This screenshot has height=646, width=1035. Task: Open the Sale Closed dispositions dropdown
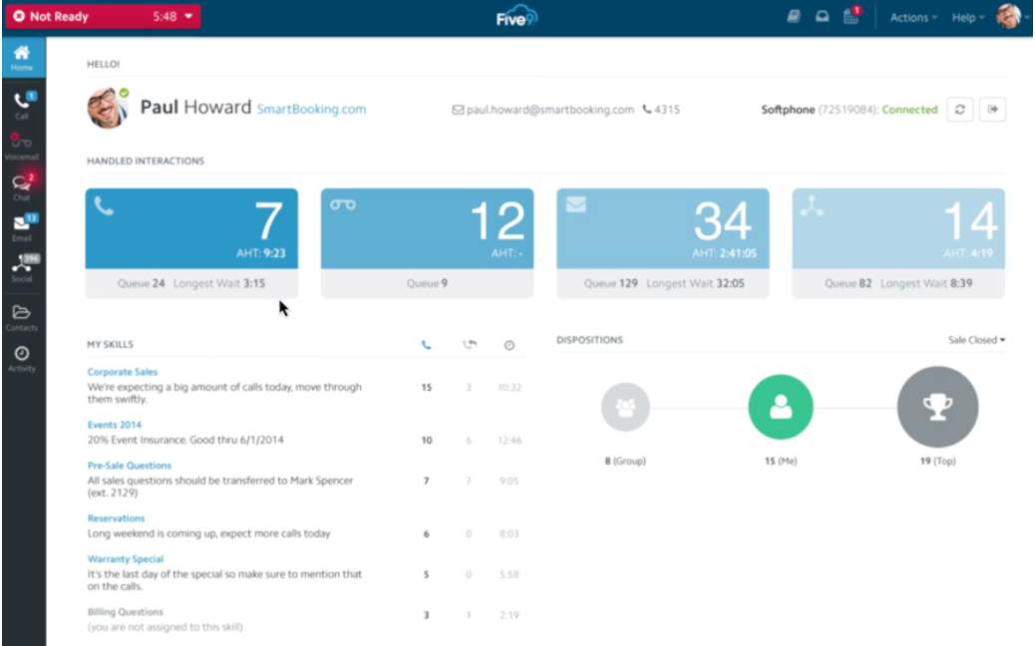[976, 340]
